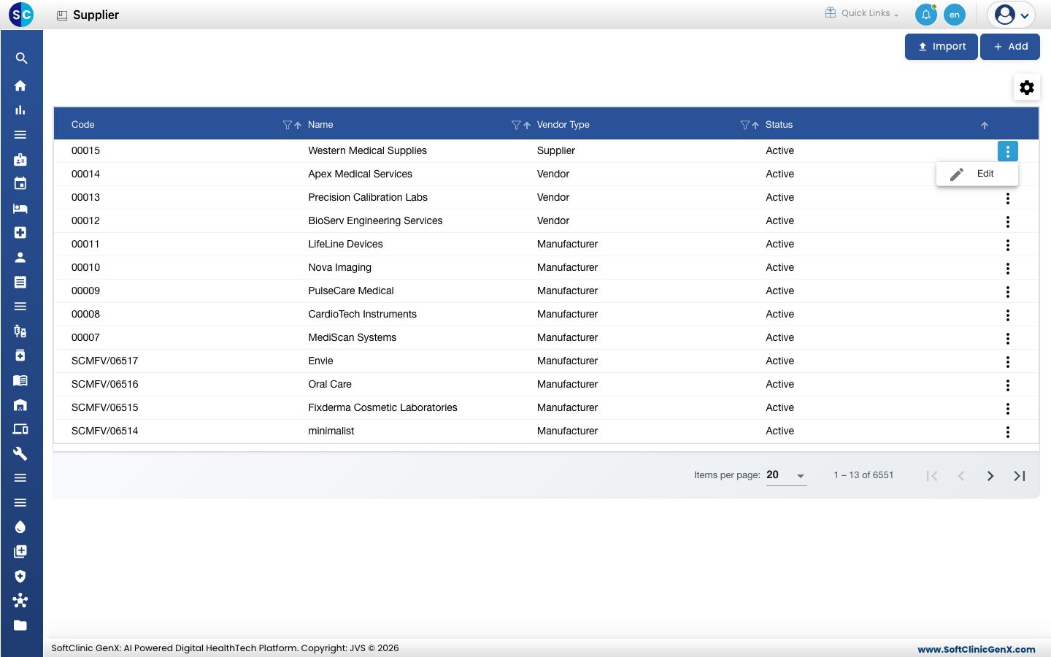Open actions menu for Fixderma Cosmetic Laboratories
This screenshot has width=1051, height=657.
click(1008, 409)
